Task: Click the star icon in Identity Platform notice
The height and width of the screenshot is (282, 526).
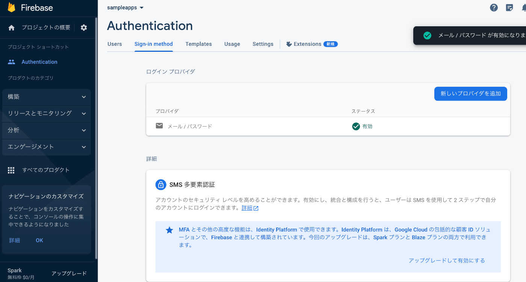Action: click(169, 230)
